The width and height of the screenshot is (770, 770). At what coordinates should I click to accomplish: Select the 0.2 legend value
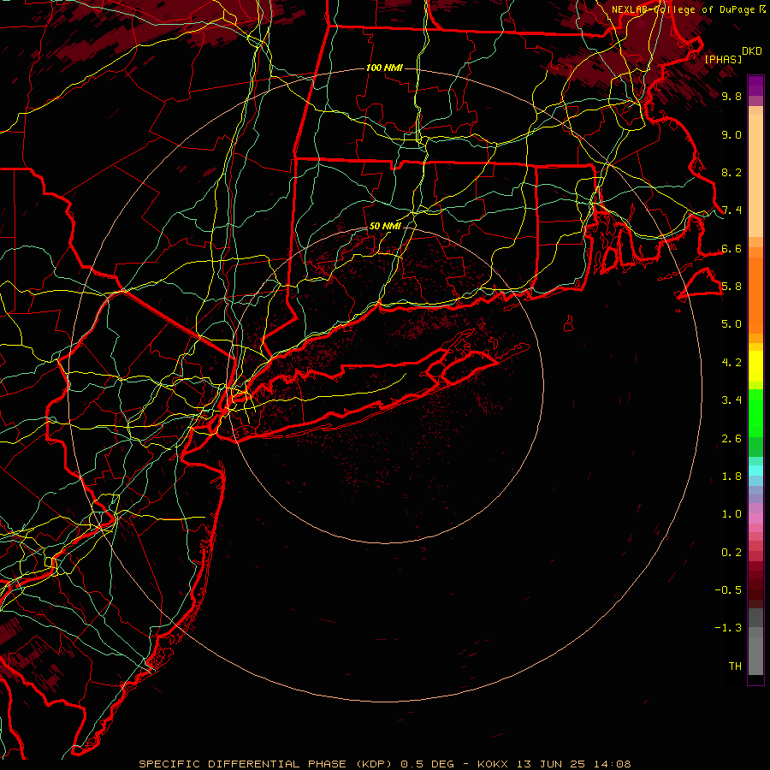pyautogui.click(x=731, y=553)
